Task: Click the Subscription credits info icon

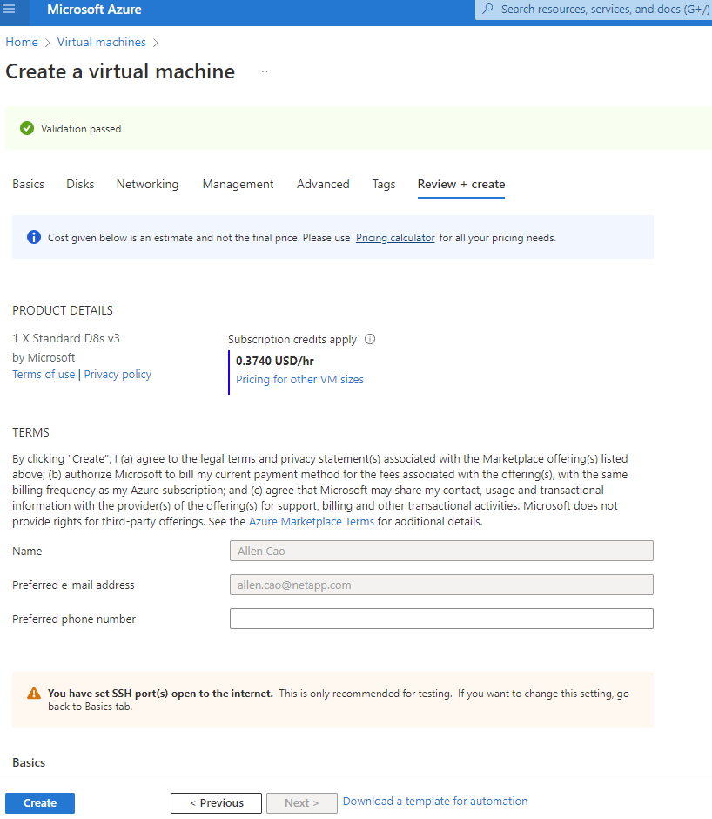Action: point(370,339)
